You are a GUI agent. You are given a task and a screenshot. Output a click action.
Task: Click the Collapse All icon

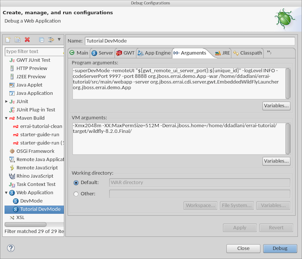point(42,40)
